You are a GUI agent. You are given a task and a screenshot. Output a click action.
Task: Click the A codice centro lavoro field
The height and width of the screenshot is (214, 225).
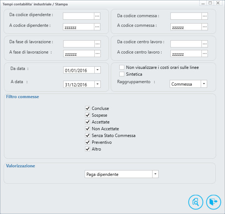coord(186,53)
